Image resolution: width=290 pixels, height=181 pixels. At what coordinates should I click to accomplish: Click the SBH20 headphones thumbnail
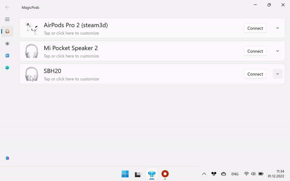tap(32, 74)
